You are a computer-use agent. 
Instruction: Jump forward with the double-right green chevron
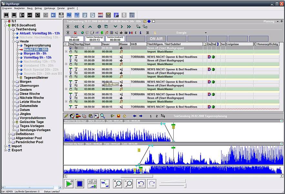click(128, 27)
